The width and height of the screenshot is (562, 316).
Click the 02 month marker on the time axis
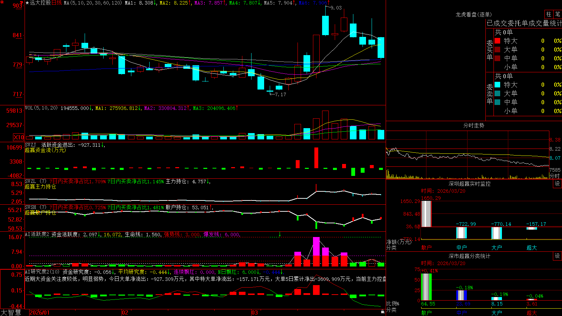125,312
